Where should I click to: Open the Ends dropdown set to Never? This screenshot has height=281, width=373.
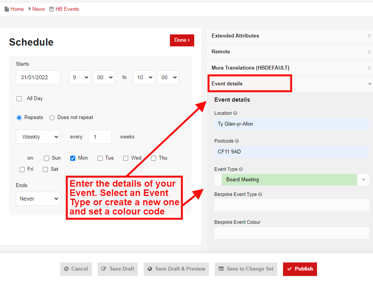pyautogui.click(x=38, y=198)
